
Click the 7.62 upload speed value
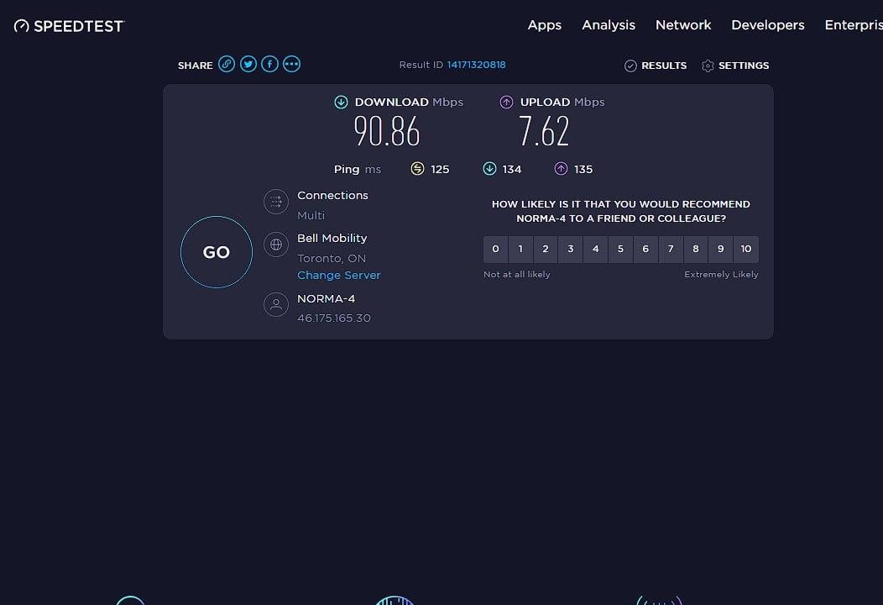click(544, 131)
